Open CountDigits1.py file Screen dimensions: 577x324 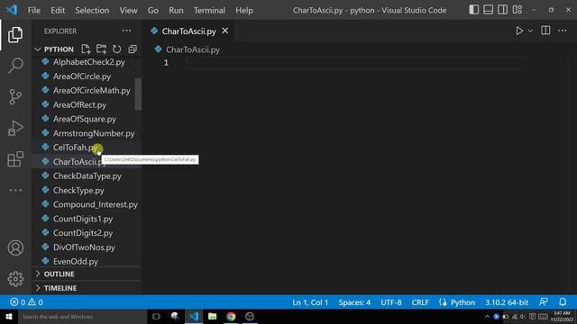coord(84,219)
